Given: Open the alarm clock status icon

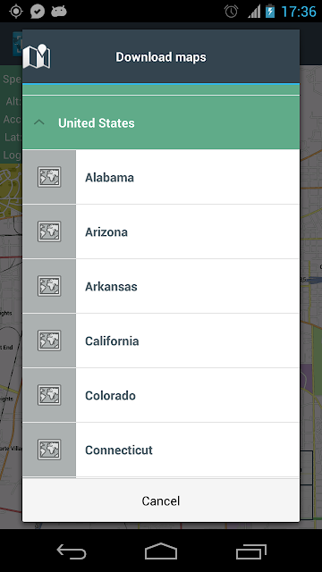Looking at the screenshot, I should [231, 12].
